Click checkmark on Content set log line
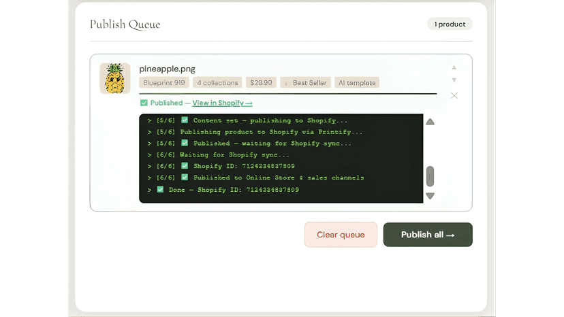Viewport: 564px width, 317px height. [185, 120]
